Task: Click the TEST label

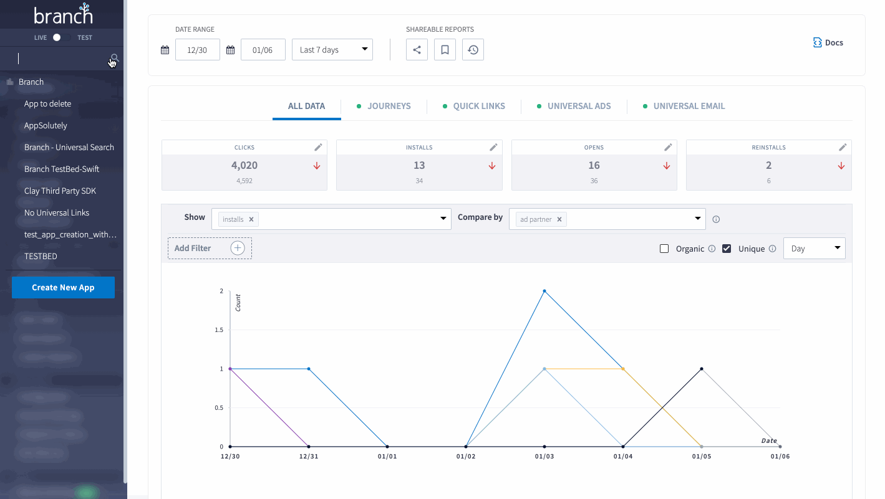Action: (x=85, y=37)
